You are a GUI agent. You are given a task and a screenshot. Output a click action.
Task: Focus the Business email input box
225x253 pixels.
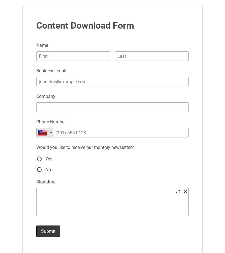pos(112,82)
